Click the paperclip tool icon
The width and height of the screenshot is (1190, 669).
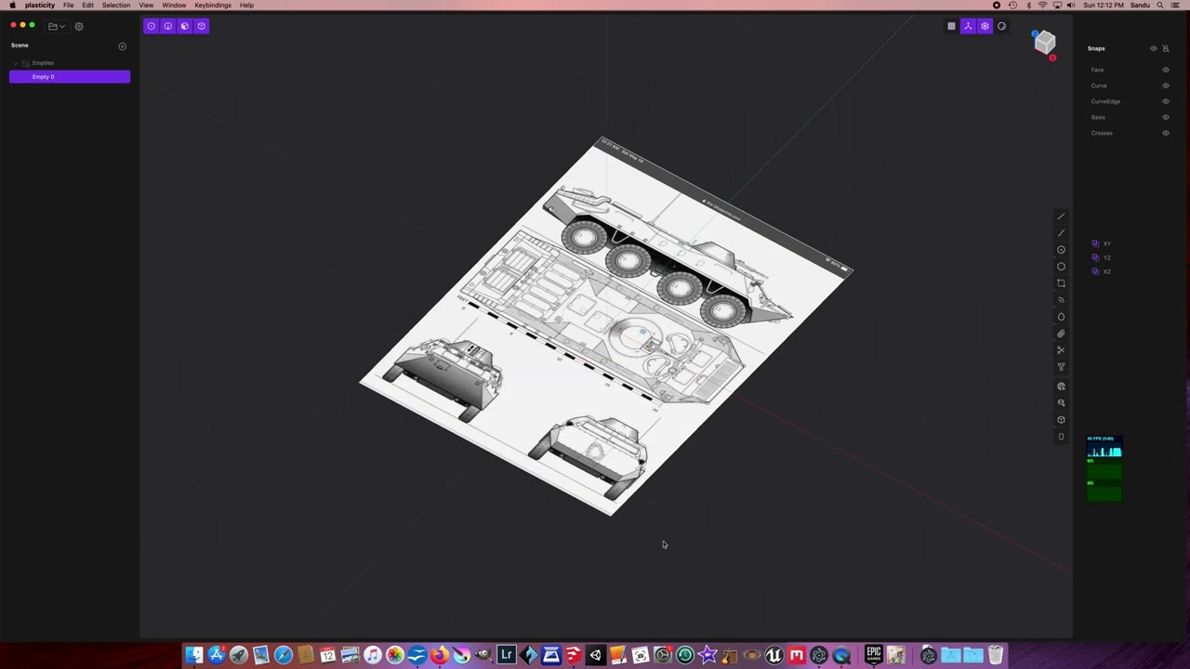tap(1061, 334)
